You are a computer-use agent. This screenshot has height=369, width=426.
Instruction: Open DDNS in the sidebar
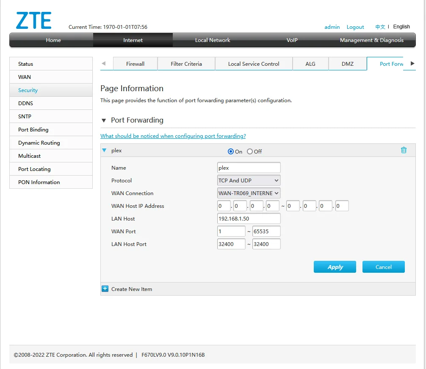tap(25, 103)
